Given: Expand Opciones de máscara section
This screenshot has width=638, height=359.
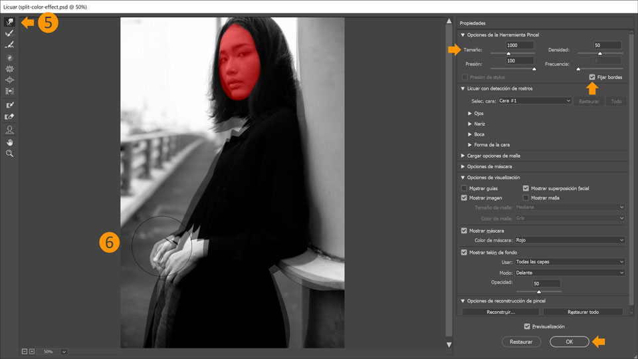Looking at the screenshot, I should [x=463, y=166].
